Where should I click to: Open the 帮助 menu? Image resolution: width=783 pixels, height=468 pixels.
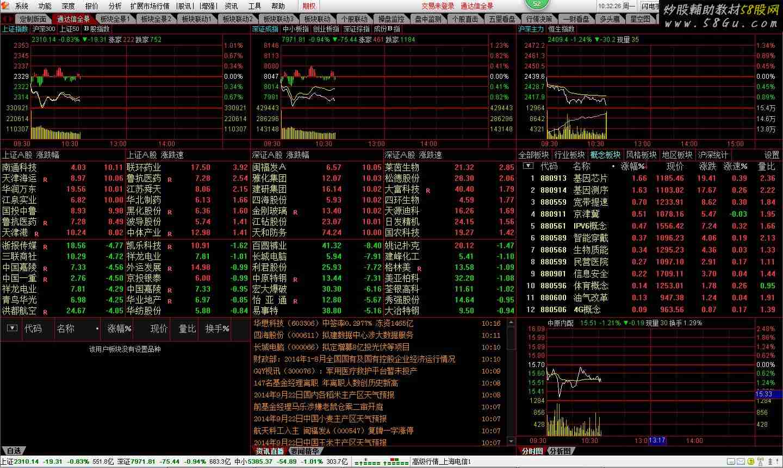click(x=278, y=6)
